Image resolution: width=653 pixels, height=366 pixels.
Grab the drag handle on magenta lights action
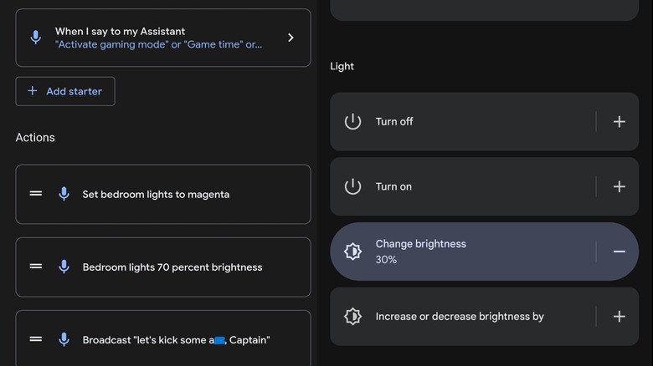(x=36, y=194)
